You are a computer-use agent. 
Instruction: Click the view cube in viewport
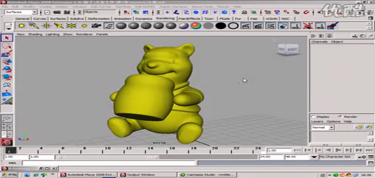coord(288,49)
